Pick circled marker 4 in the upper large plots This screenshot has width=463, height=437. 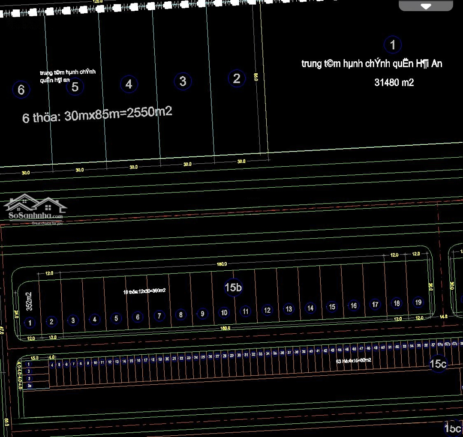[129, 84]
